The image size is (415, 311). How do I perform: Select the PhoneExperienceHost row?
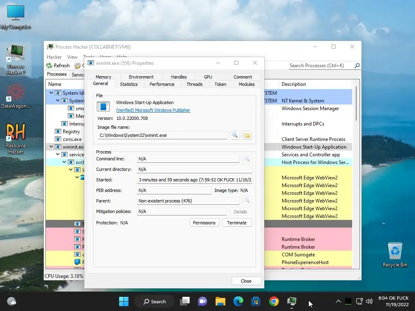(x=305, y=262)
